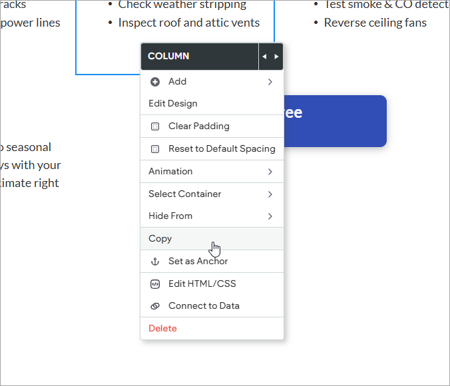Select Copy in the column menu
Viewport: 450px width, 386px height.
160,239
